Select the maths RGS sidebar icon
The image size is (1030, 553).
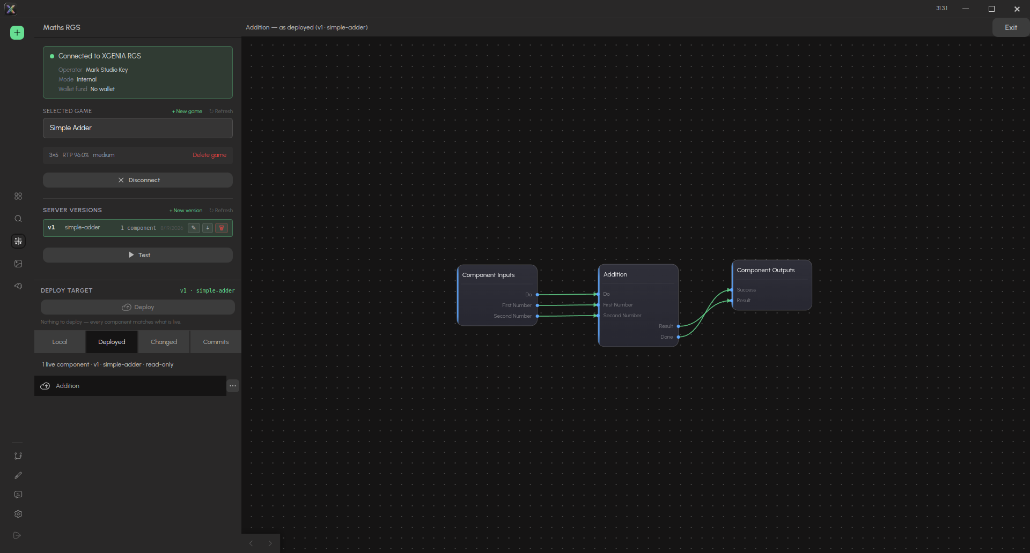tap(18, 241)
